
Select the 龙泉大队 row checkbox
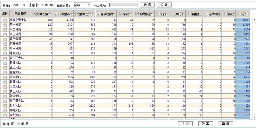click(x=5, y=53)
